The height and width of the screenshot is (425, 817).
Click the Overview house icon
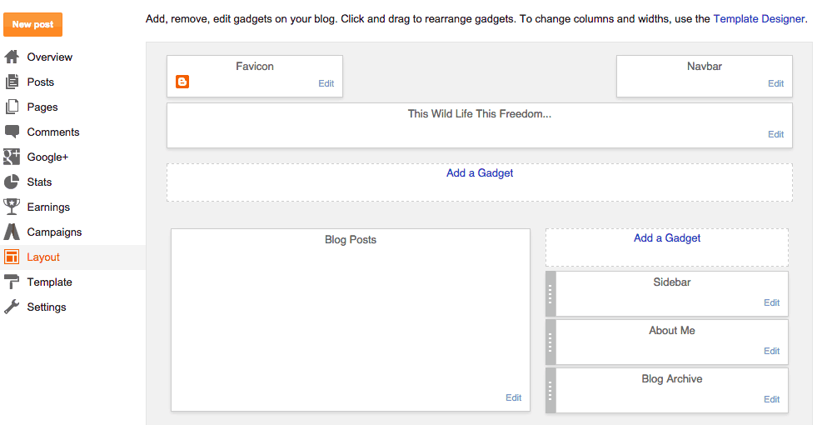point(12,57)
